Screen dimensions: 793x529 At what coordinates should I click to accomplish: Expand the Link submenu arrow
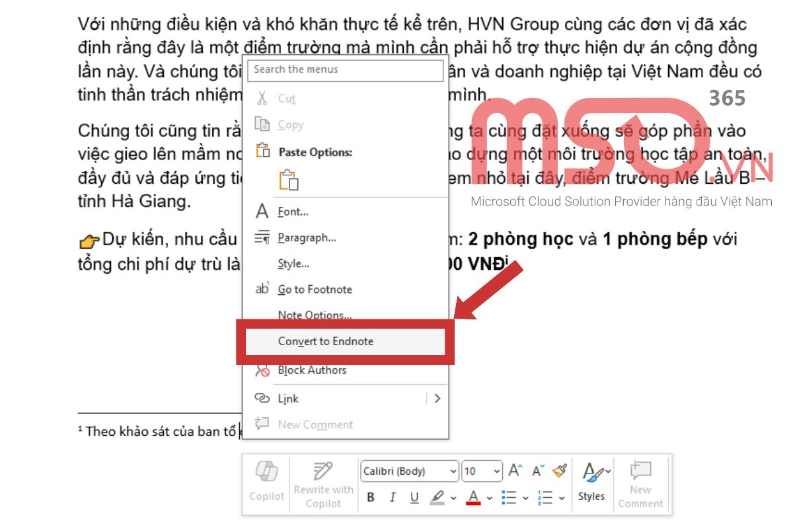[x=437, y=398]
